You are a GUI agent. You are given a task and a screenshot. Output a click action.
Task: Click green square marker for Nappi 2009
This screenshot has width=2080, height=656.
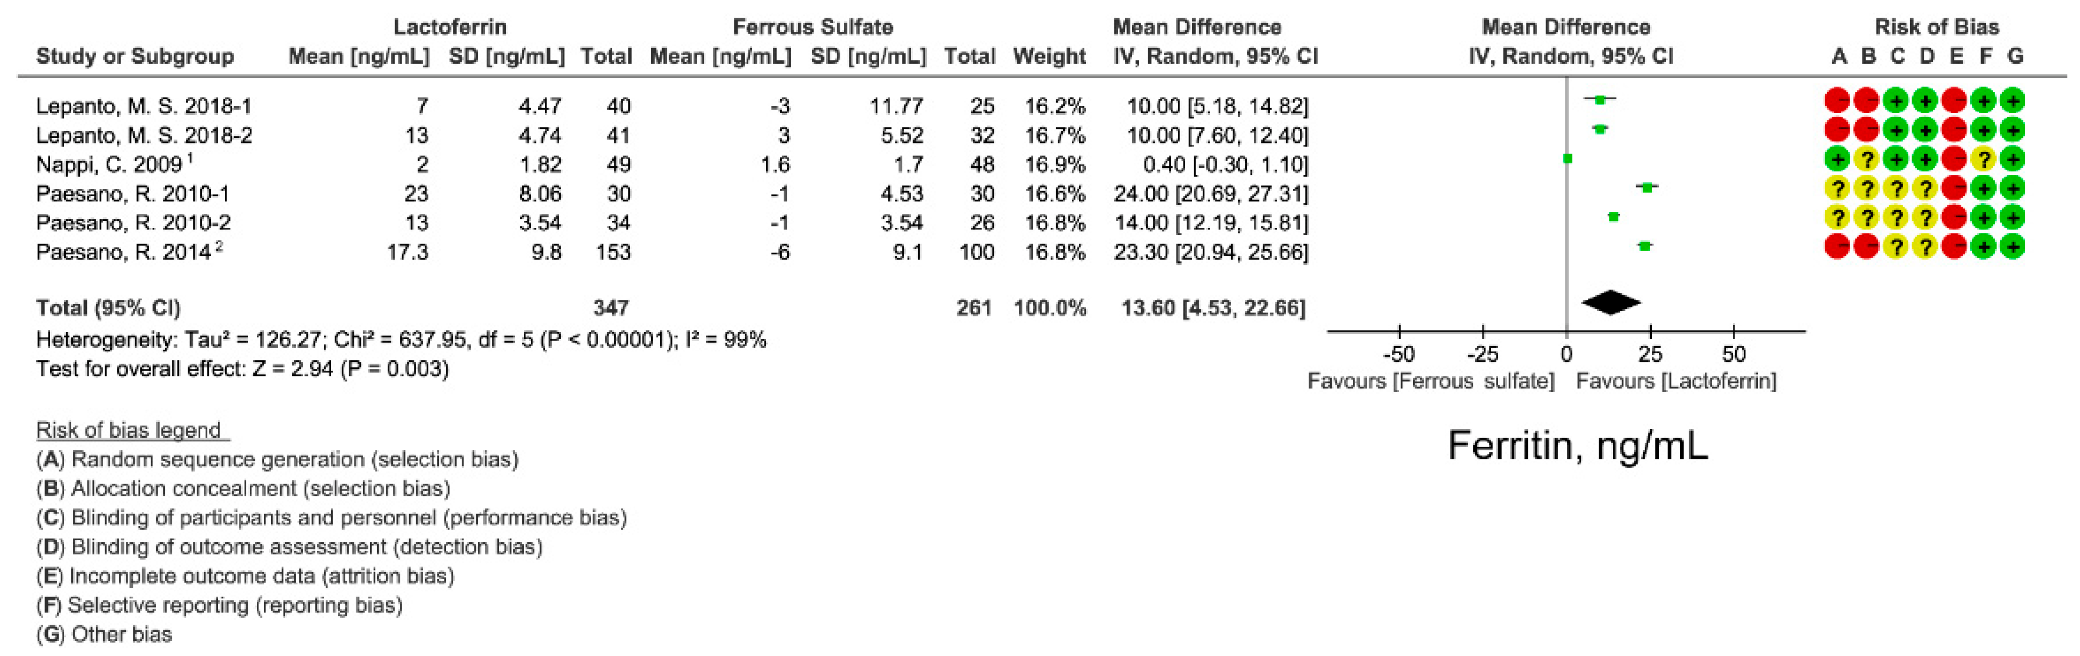click(x=1567, y=158)
